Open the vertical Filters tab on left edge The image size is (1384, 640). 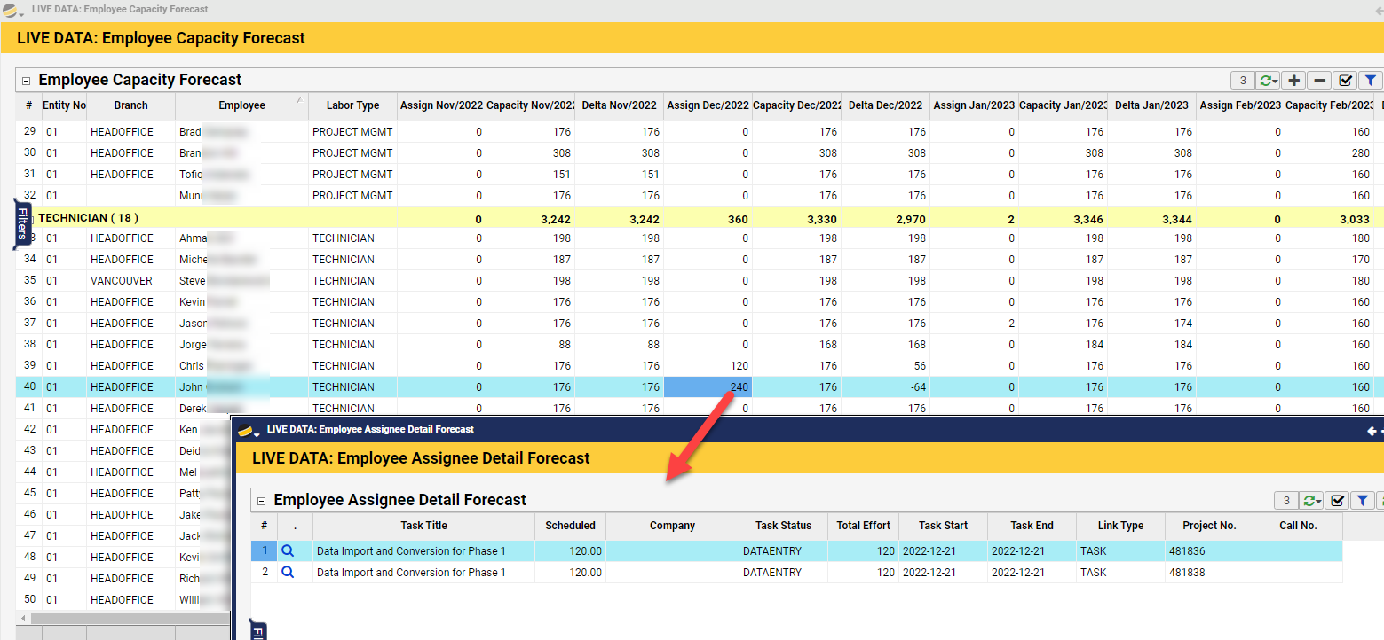22,225
